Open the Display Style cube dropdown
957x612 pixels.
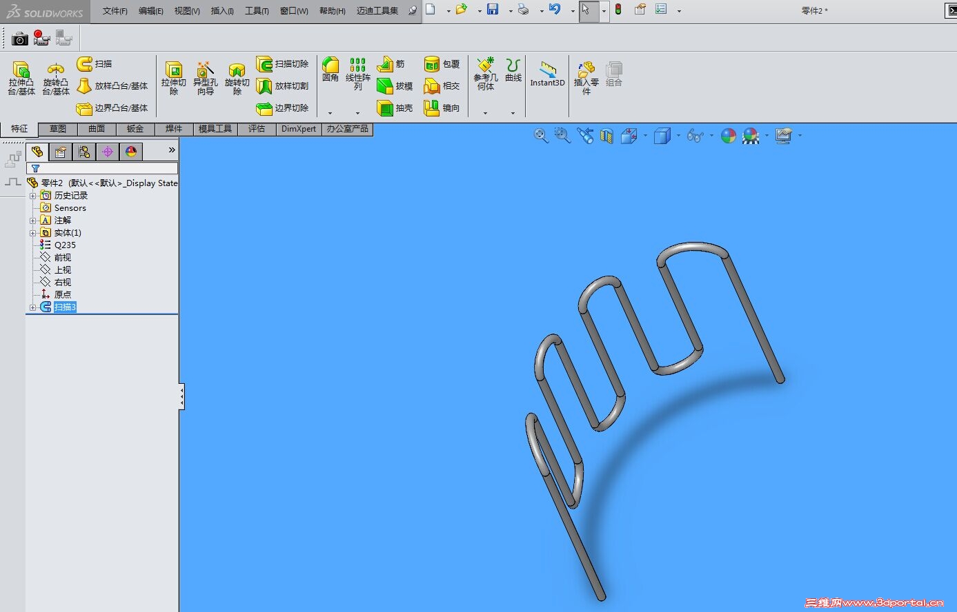click(x=679, y=136)
